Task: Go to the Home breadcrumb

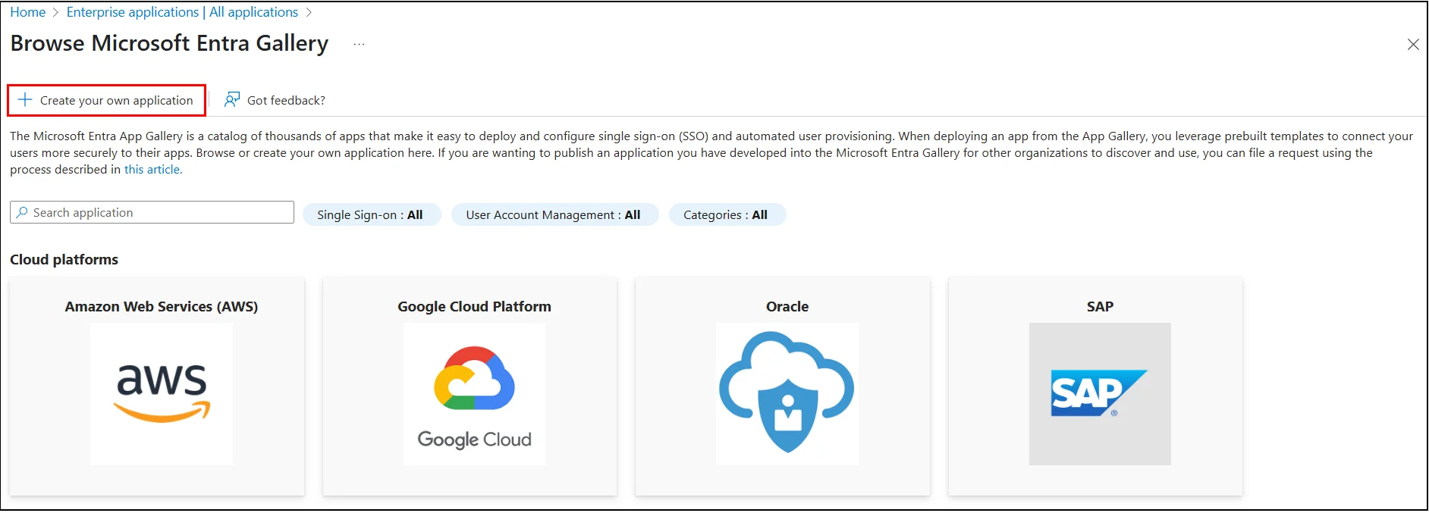Action: (x=28, y=12)
